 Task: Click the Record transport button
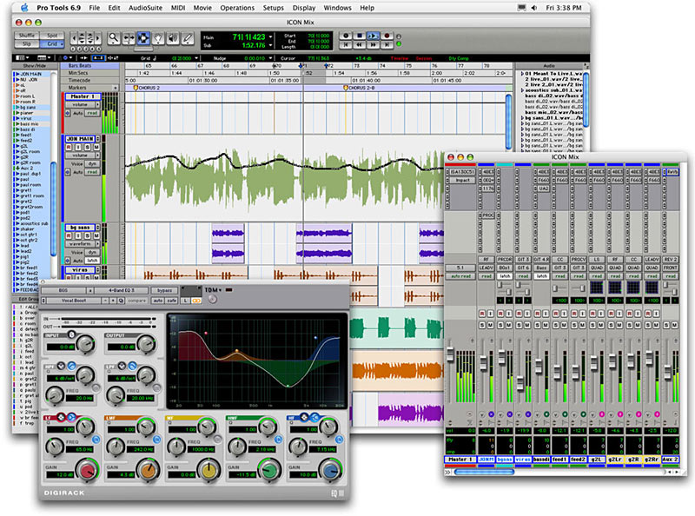tap(387, 36)
